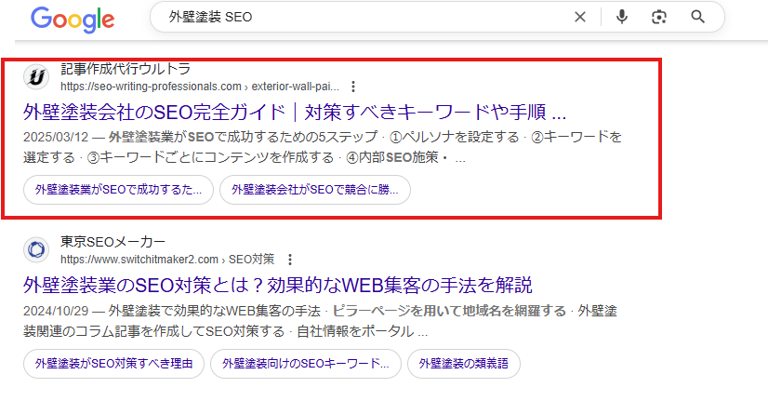Select the 外壁塗装向けのSEOキーワード... chip
This screenshot has width=768, height=401.
tap(305, 363)
